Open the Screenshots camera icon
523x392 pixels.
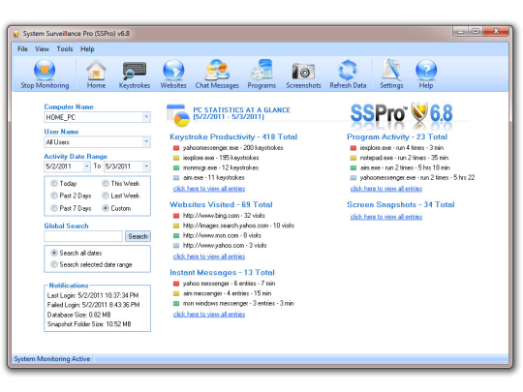click(x=303, y=71)
